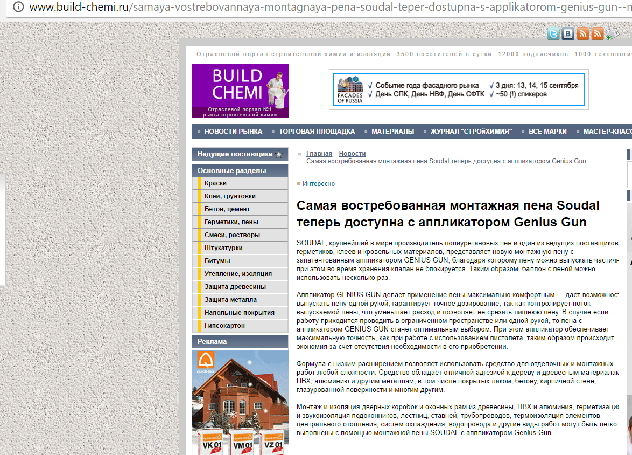Open the quick-mix house advertisement image

240,402
